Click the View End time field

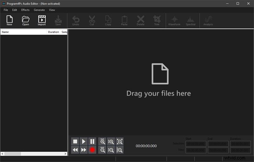218,150
